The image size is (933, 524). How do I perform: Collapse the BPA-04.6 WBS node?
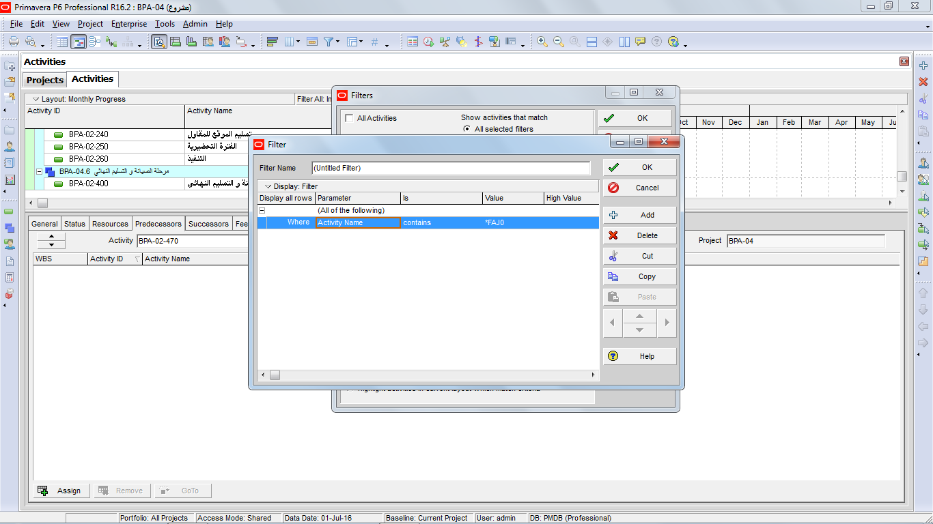40,171
